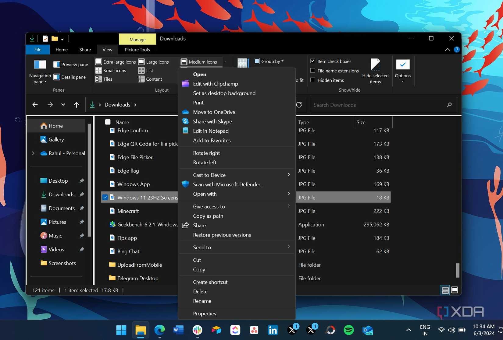Refresh the Downloads folder
The width and height of the screenshot is (503, 340).
point(299,104)
